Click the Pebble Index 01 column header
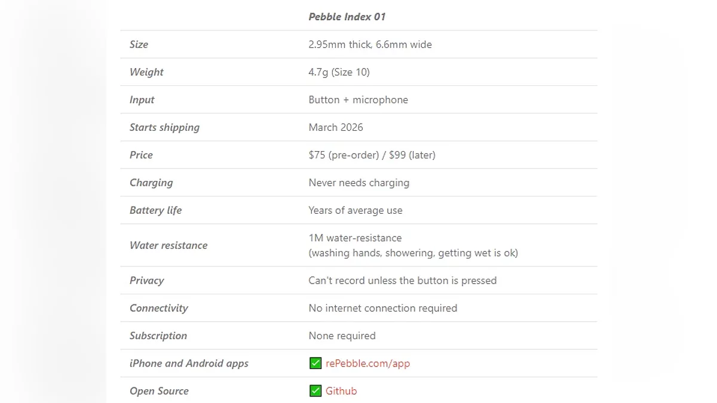 347,17
